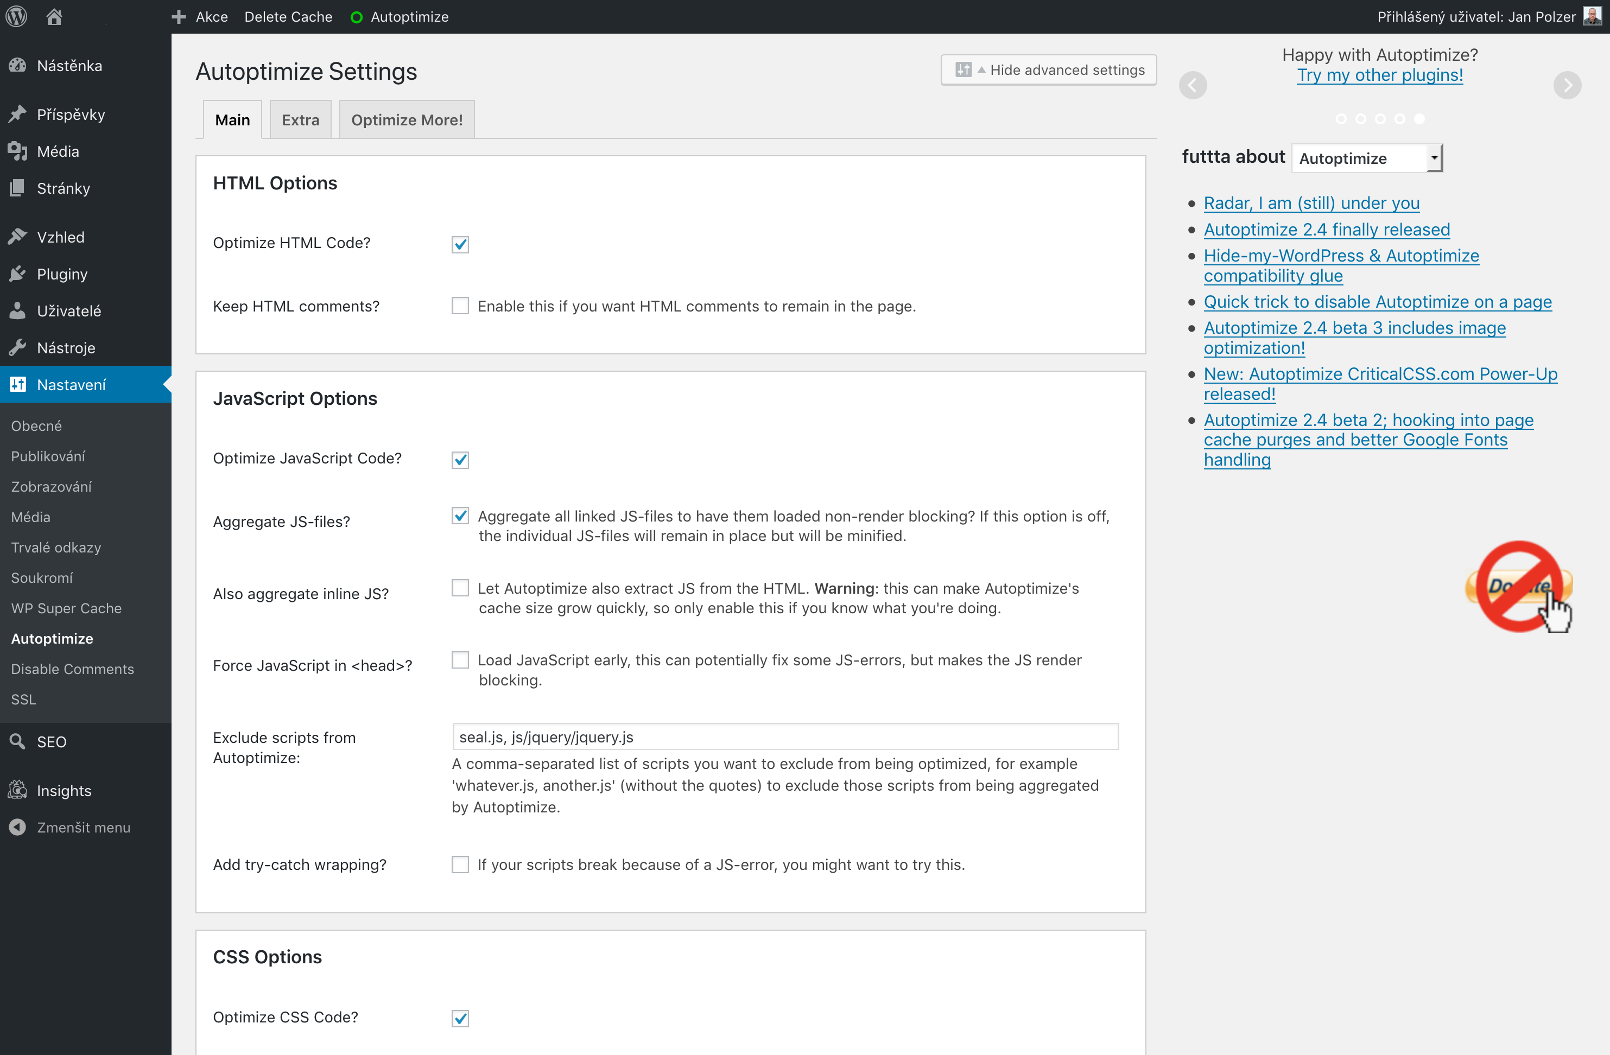Viewport: 1610px width, 1055px height.
Task: Select the first carousel dot
Action: [x=1341, y=119]
